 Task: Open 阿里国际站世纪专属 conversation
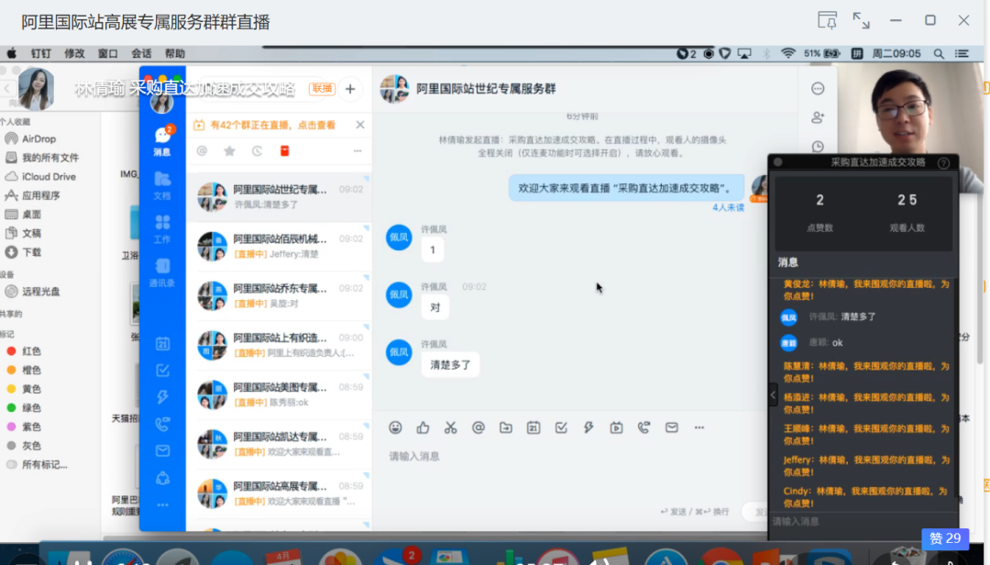coord(279,196)
